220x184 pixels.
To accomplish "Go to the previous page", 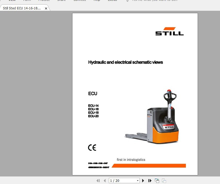I will tap(105, 181).
